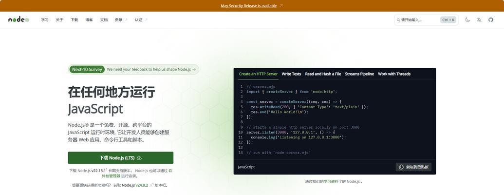Click the "res.end('Hello World!\n')" code line
This screenshot has height=195, width=504.
click(280, 112)
